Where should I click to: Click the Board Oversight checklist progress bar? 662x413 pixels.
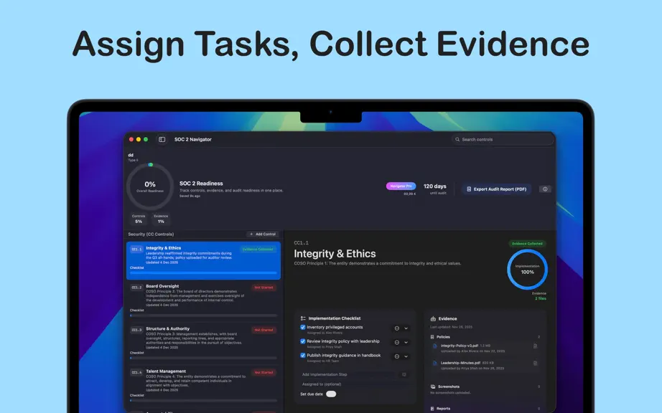(x=203, y=315)
